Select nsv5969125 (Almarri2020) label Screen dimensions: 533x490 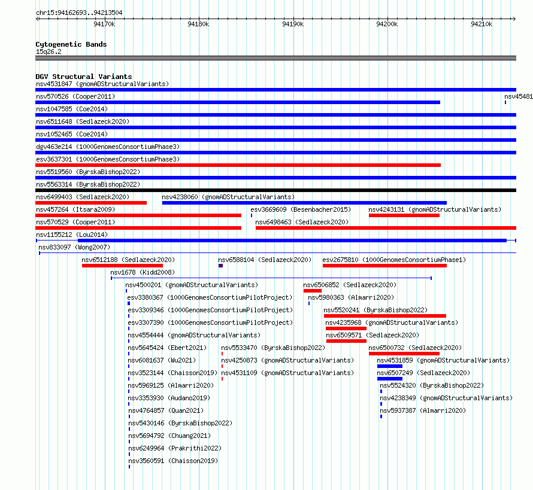click(x=171, y=385)
